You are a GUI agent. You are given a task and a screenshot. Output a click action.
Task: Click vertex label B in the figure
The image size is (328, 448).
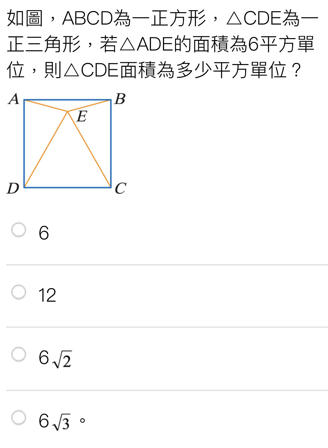point(120,99)
